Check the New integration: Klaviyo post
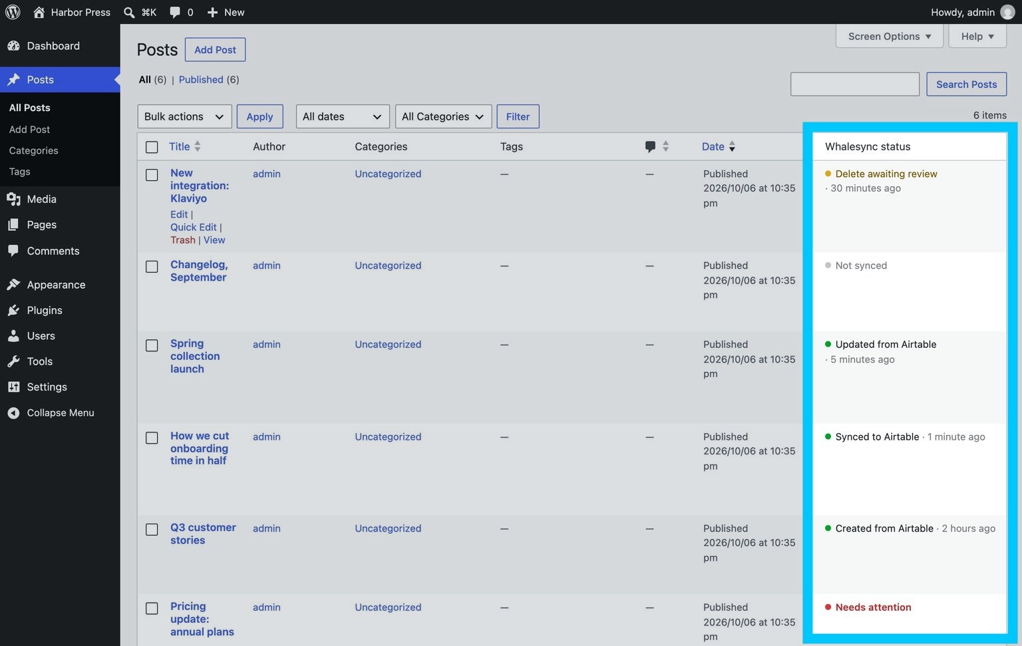Image resolution: width=1022 pixels, height=646 pixels. (x=152, y=175)
